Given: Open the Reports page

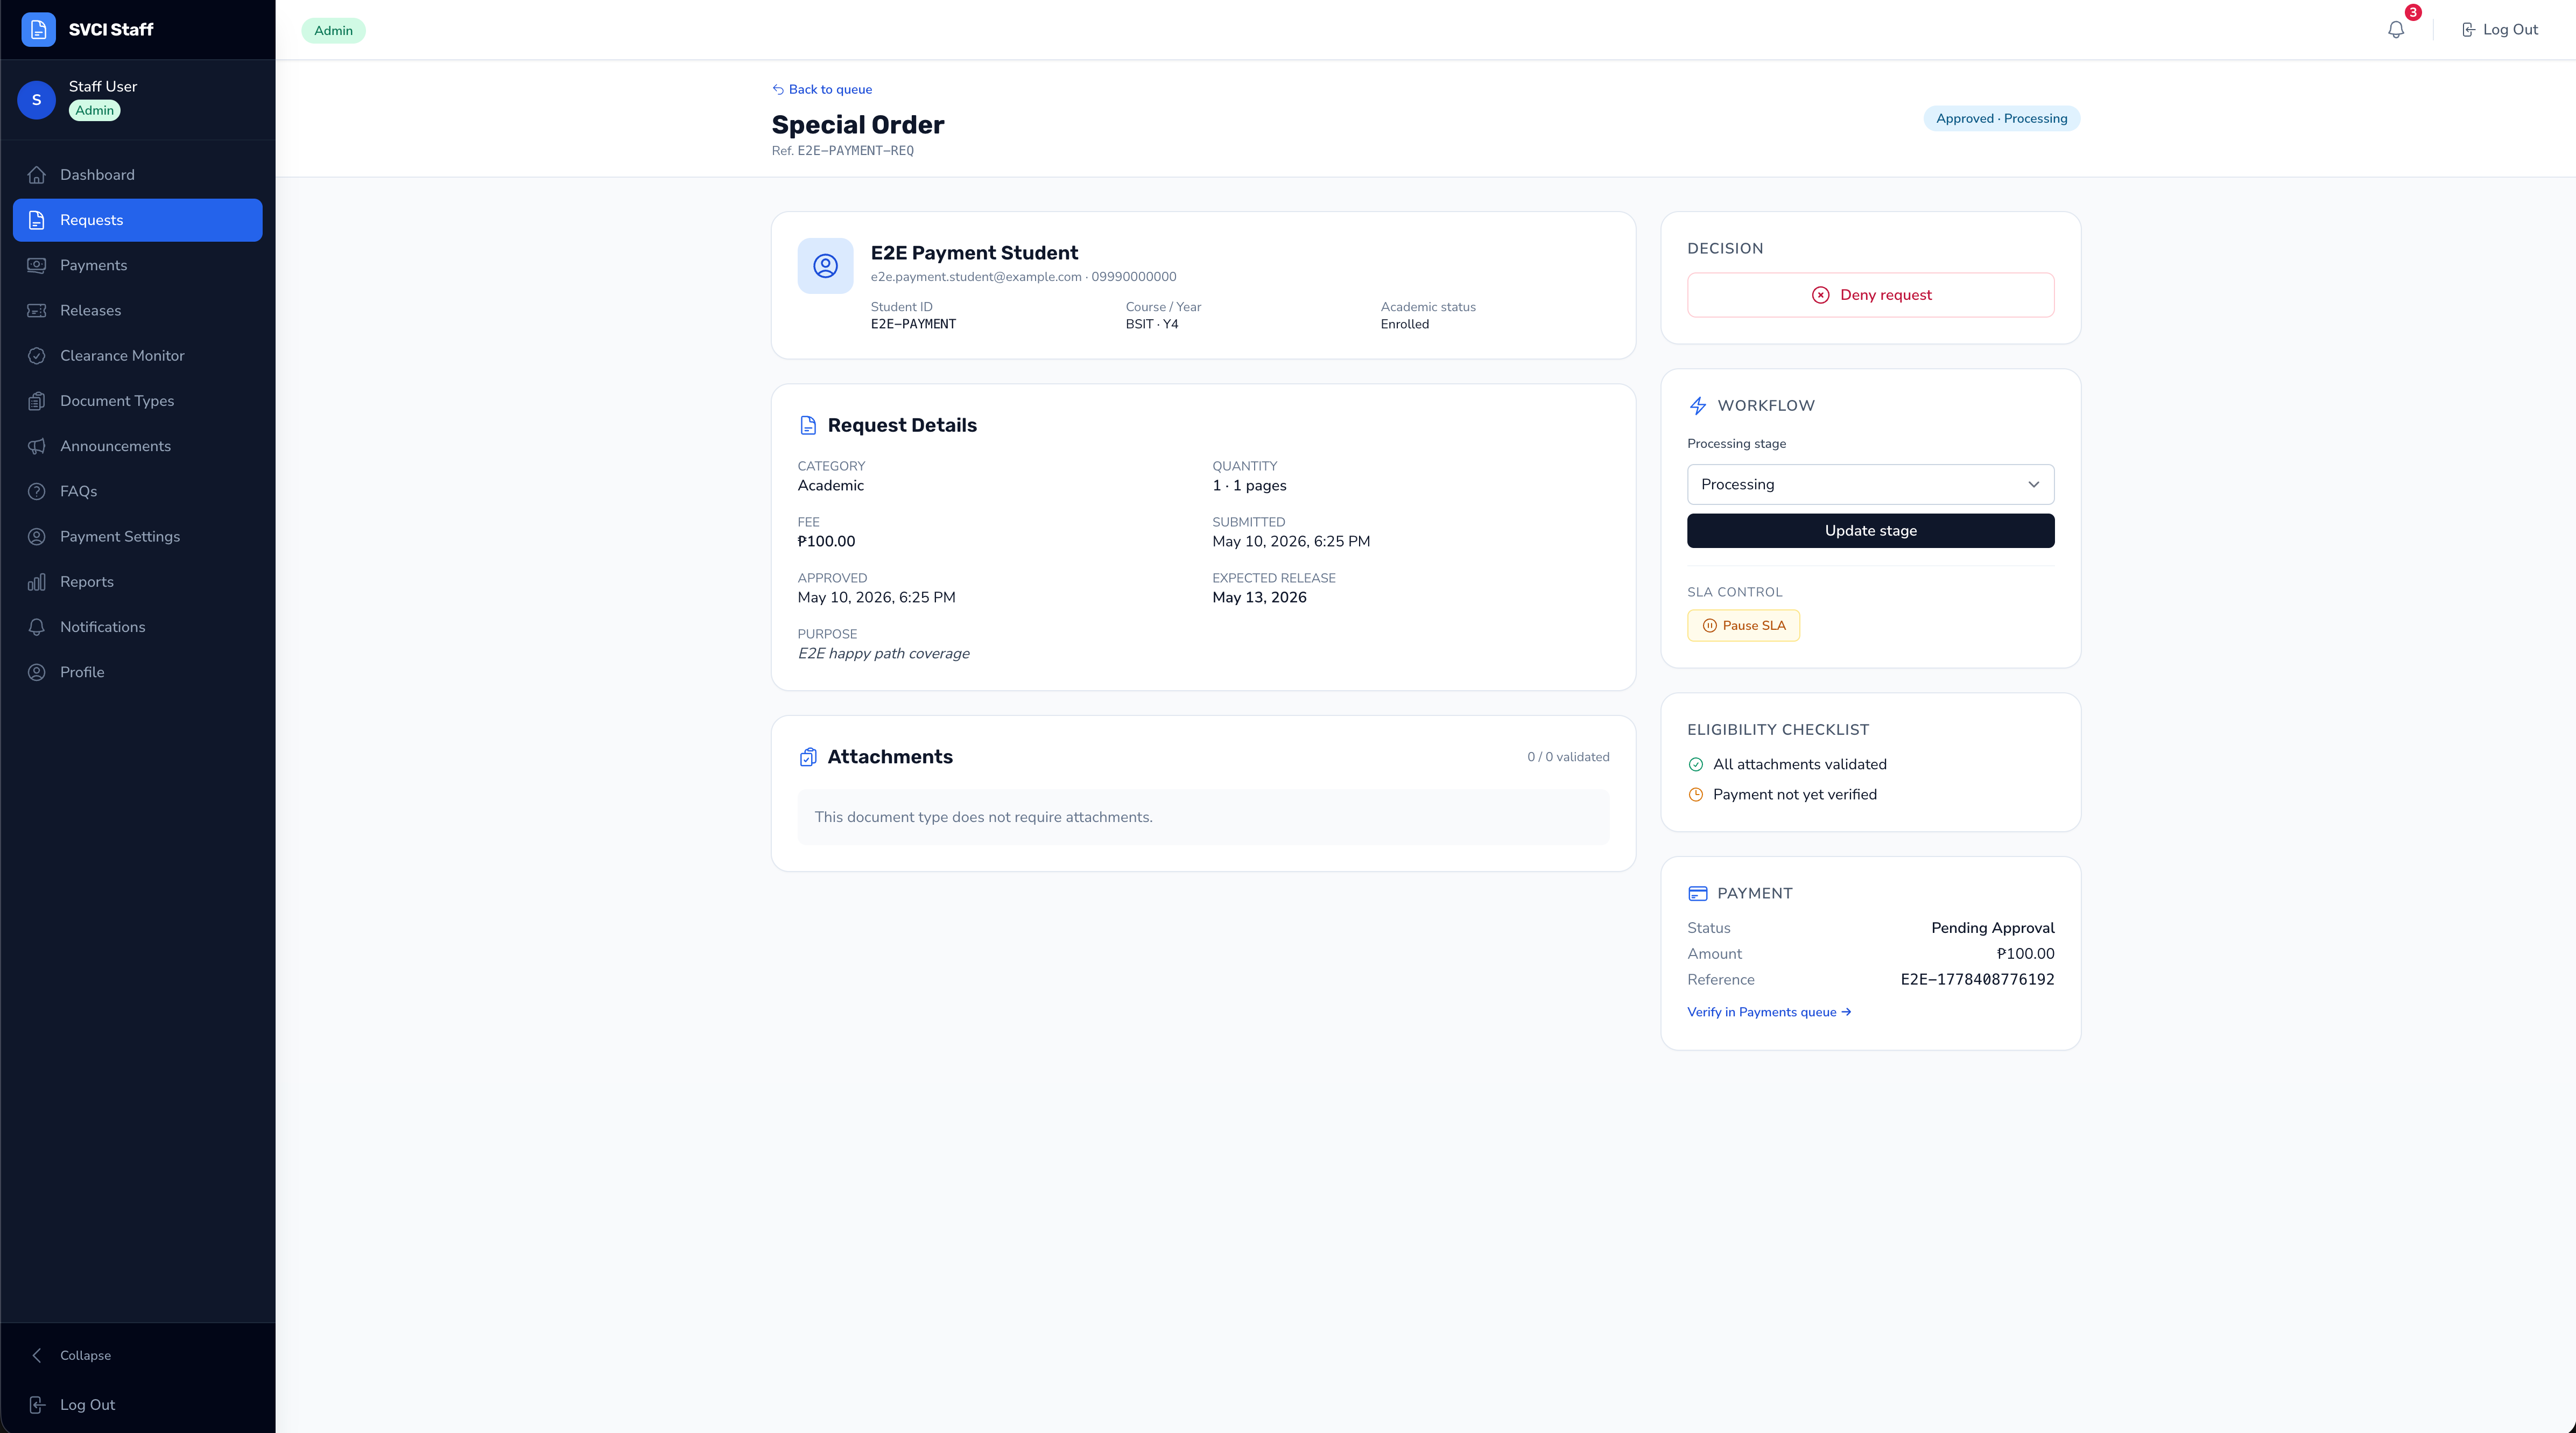Looking at the screenshot, I should [x=137, y=582].
